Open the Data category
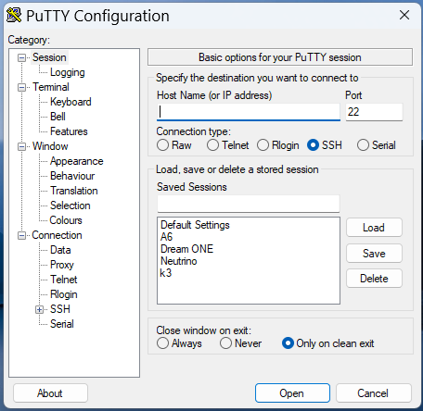The image size is (423, 411). coord(60,250)
